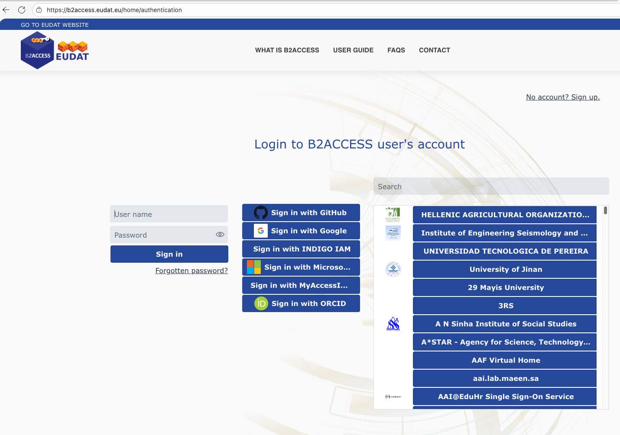Sign in with Google

point(301,231)
